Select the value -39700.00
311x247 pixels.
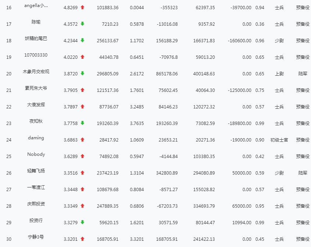(241, 8)
